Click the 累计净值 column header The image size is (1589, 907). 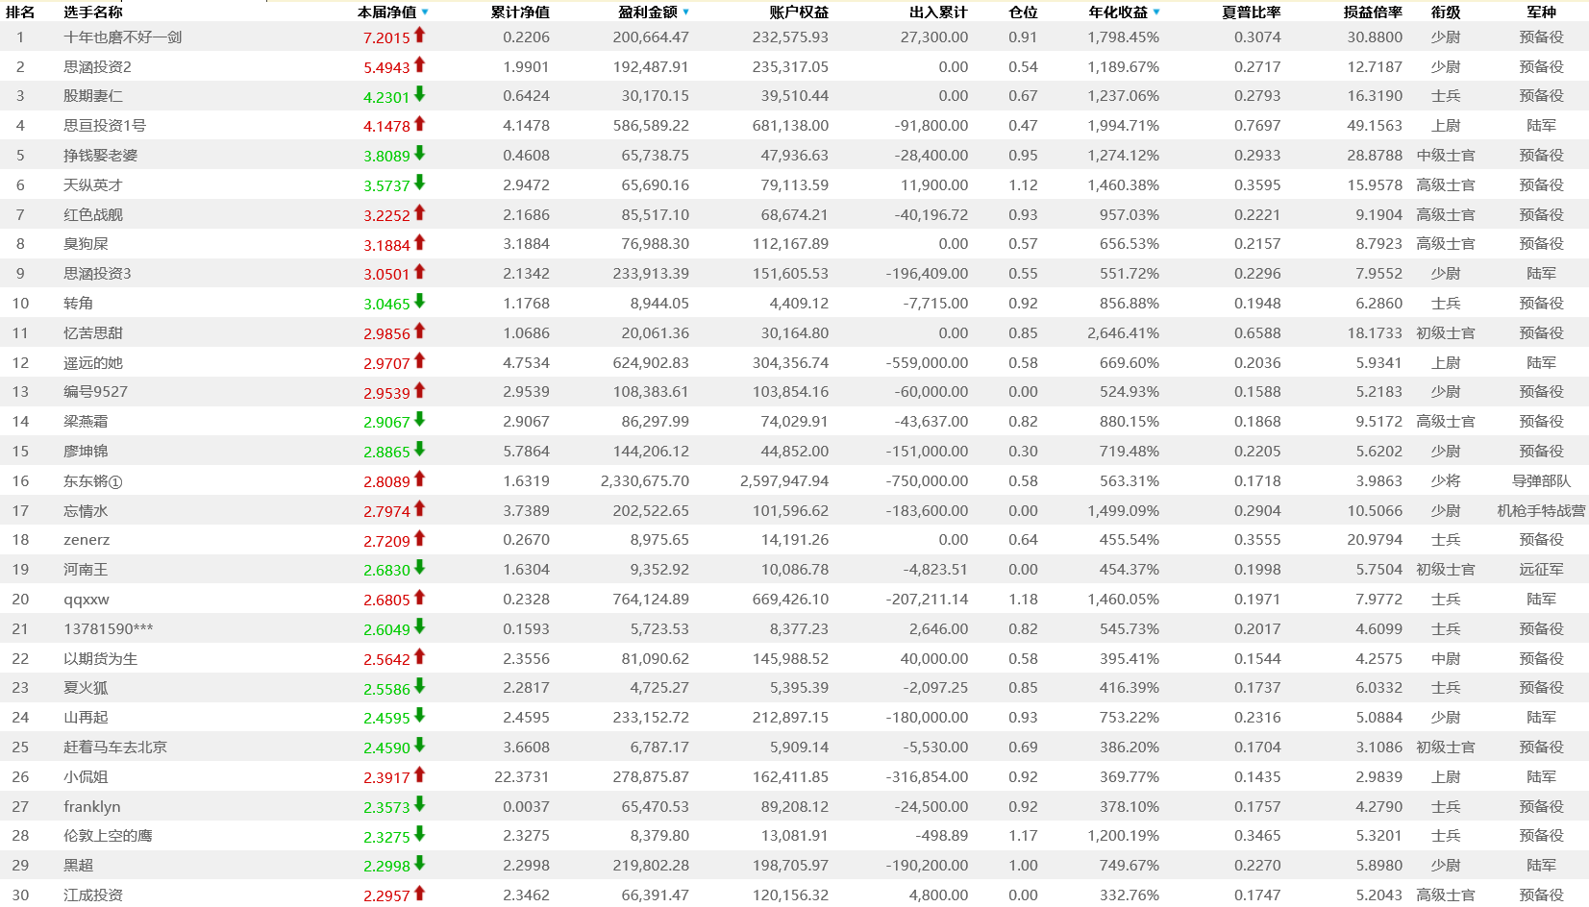520,12
